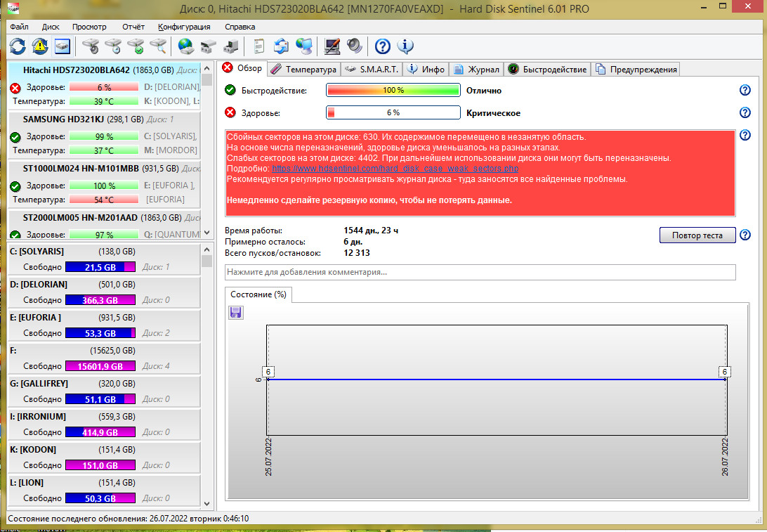The image size is (767, 532).
Task: Click the Здоровье 6 % bar in overview
Action: click(393, 112)
